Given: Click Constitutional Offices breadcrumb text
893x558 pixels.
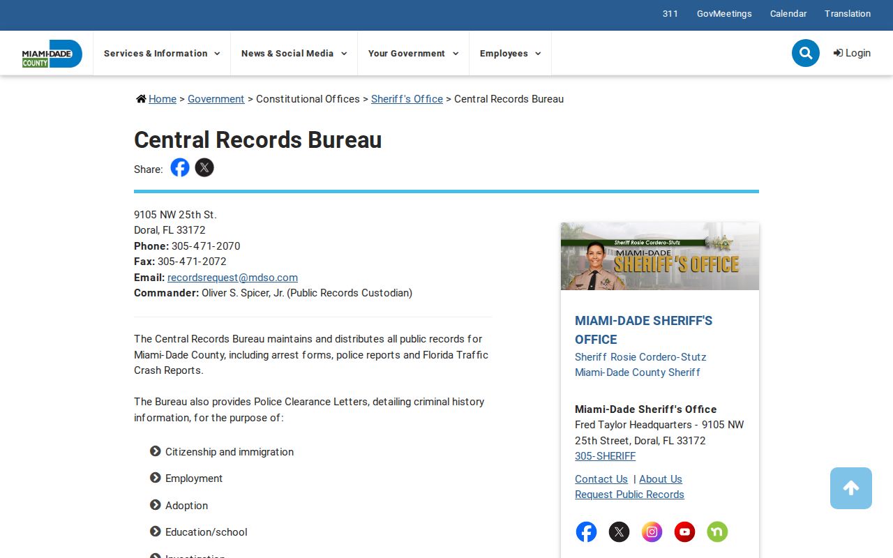Looking at the screenshot, I should pyautogui.click(x=308, y=99).
